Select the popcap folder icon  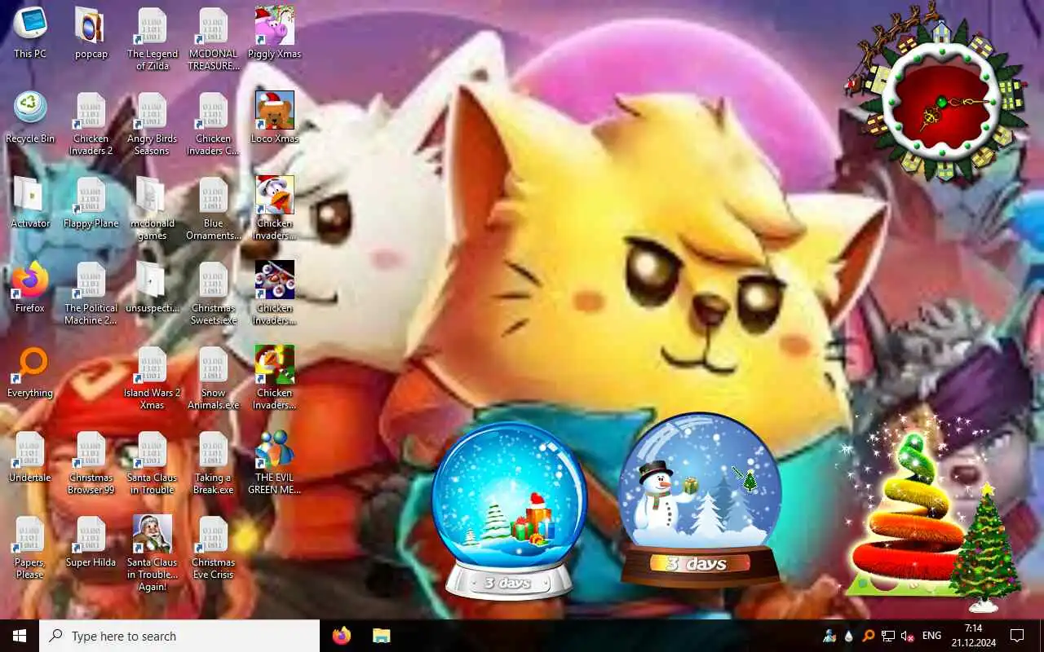[x=91, y=33]
